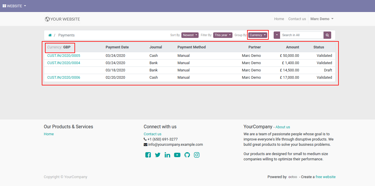Open the LinkedIn social icon
The height and width of the screenshot is (186, 375).
pyautogui.click(x=167, y=155)
